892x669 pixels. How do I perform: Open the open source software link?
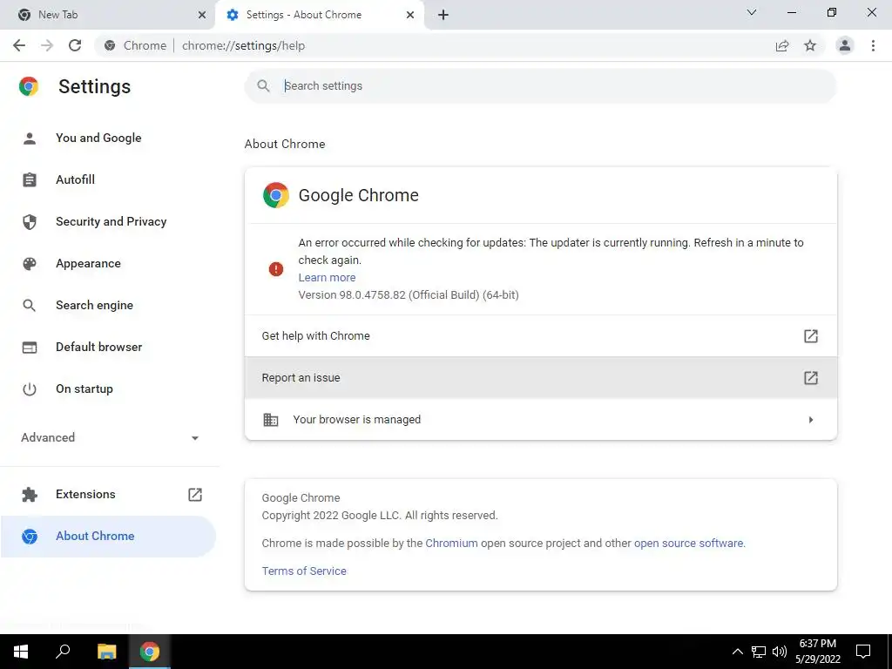(688, 544)
